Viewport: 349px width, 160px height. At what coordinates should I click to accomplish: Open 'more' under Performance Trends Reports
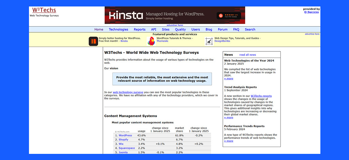(x=229, y=141)
